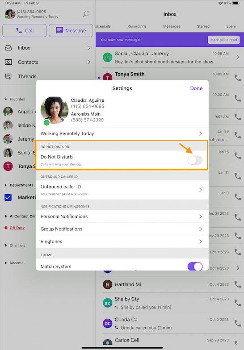This screenshot has width=244, height=350.
Task: Tap the Inbox tray icon
Action: [8, 48]
